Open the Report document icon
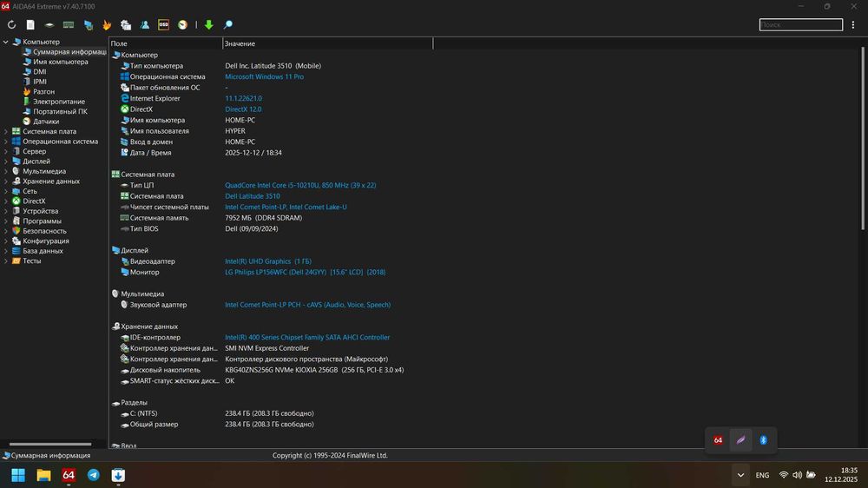Image resolution: width=868 pixels, height=488 pixels. (30, 25)
